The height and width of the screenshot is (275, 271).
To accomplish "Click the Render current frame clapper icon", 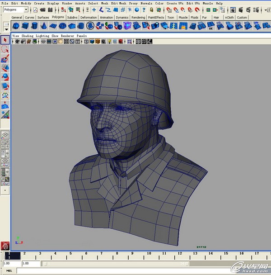I will pyautogui.click(x=241, y=10).
